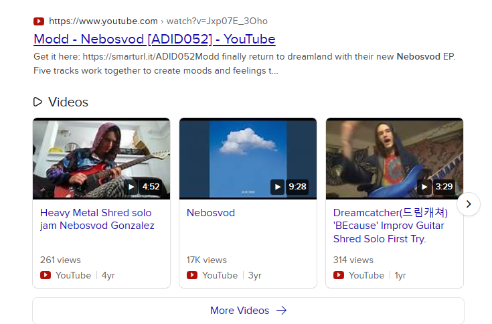
Task: Play the 9:28 video using its play icon
Action: (278, 187)
